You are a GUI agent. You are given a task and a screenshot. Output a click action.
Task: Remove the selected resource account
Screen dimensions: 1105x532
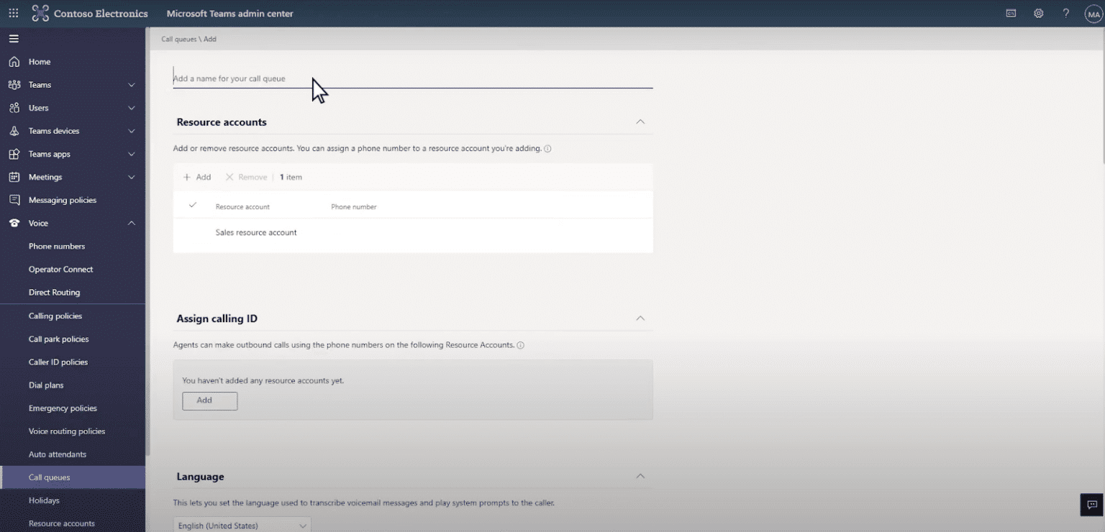tap(246, 176)
